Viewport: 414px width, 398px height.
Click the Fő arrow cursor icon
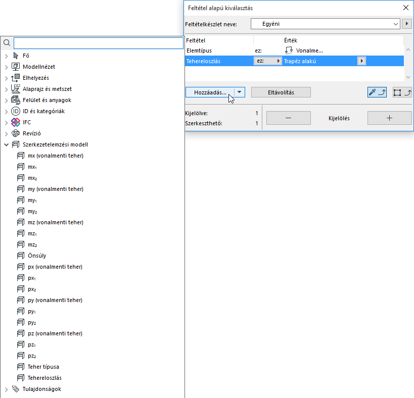tap(16, 56)
